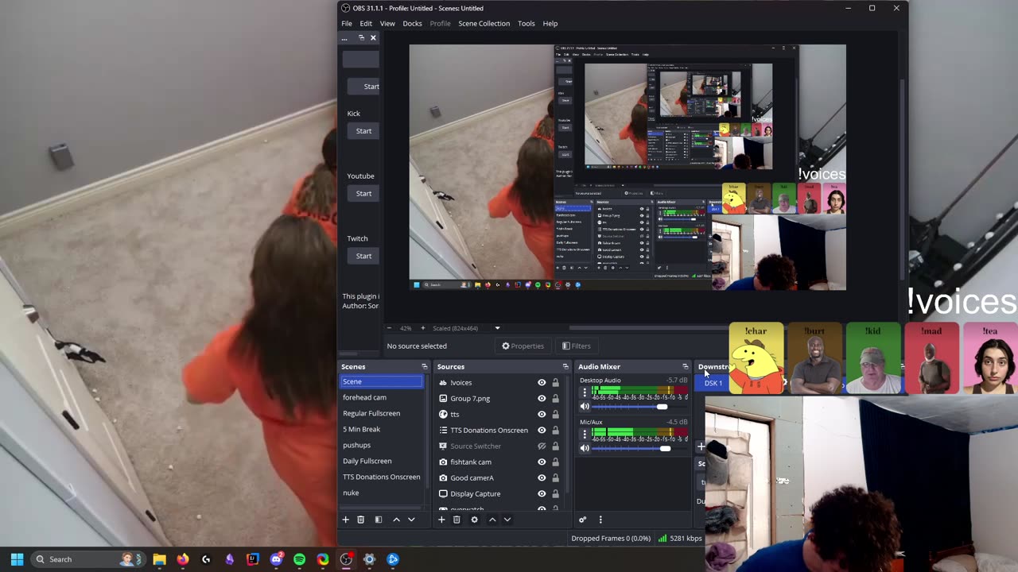Open scene filters icon in Scenes panel
Screen dimensions: 1018x572
(379, 520)
